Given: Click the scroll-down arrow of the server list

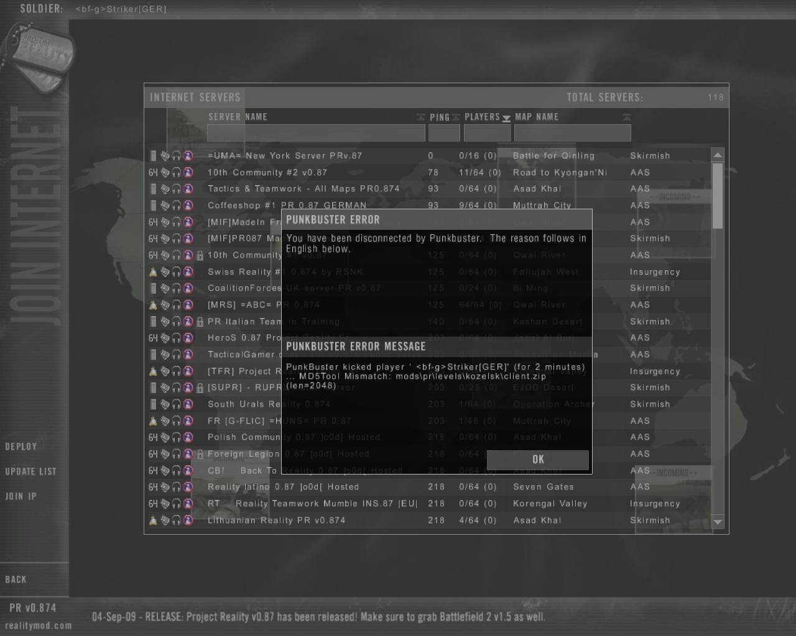Looking at the screenshot, I should (x=718, y=522).
